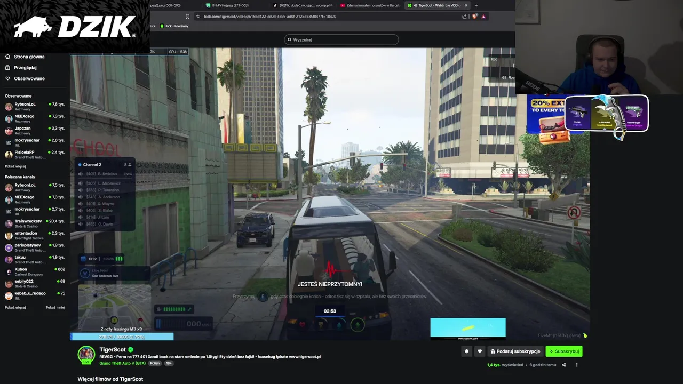The height and width of the screenshot is (384, 683).
Task: Open site settings icon left of URL
Action: [x=198, y=17]
